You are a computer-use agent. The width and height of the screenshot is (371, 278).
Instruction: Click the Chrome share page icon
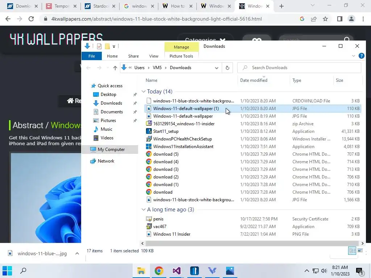coord(314,19)
